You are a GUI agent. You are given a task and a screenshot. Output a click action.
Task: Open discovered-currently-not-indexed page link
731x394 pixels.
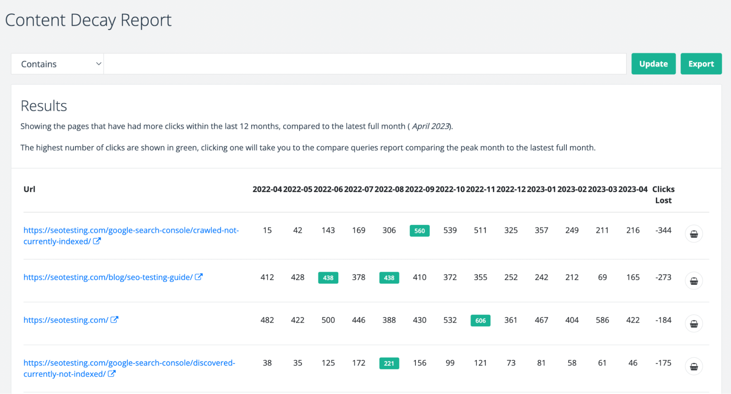(129, 368)
